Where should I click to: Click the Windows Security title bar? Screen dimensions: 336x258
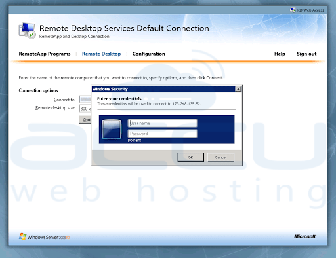pyautogui.click(x=163, y=89)
